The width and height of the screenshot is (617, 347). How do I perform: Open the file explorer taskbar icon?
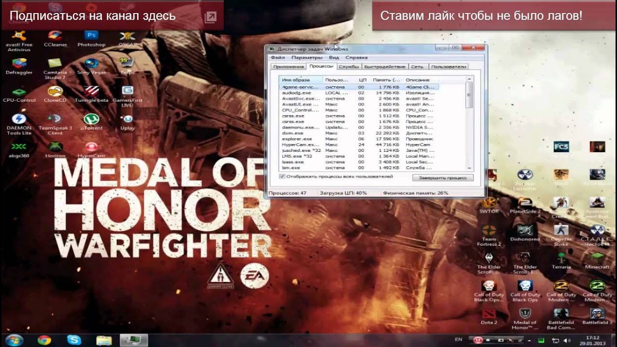(x=104, y=340)
